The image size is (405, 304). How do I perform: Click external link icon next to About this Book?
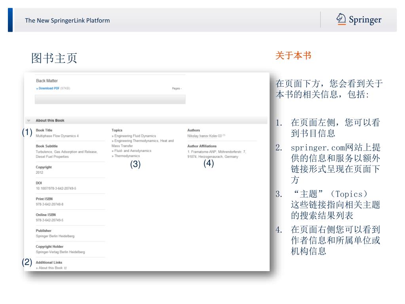point(65,268)
